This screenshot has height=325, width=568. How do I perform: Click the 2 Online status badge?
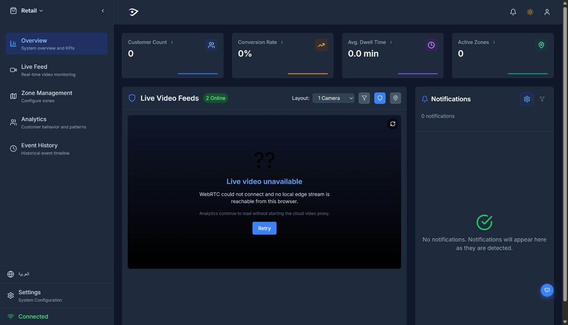216,98
